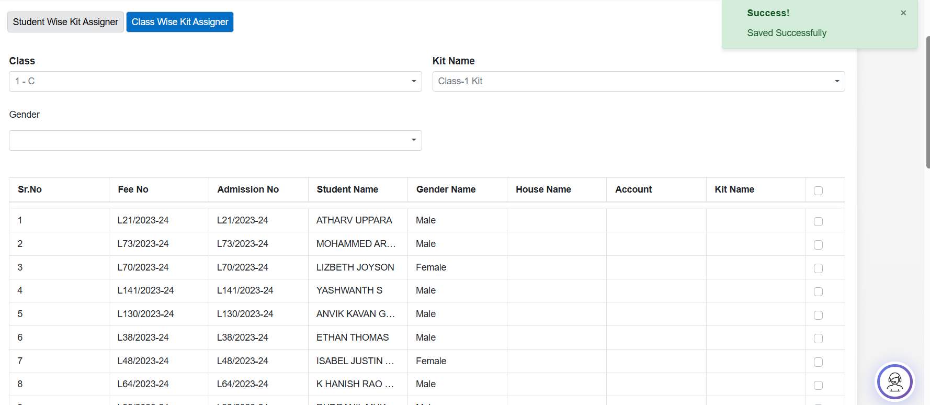Open the Class dropdown showing 1 - C
Viewport: 930px width, 405px height.
[215, 82]
